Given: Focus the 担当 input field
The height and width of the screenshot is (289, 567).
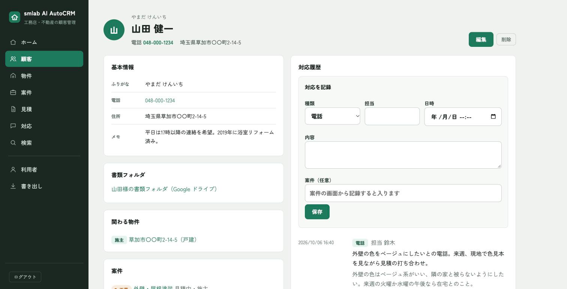Looking at the screenshot, I should (392, 117).
